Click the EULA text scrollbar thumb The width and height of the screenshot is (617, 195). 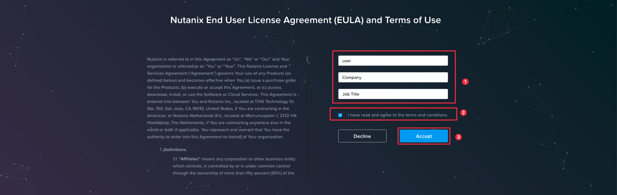point(307,59)
